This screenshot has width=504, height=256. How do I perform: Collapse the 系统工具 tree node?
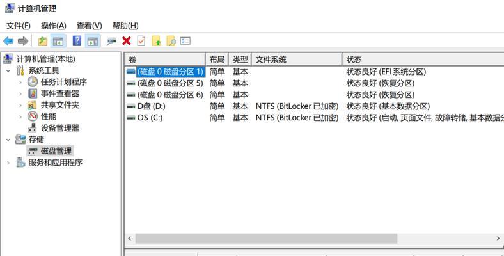[8, 71]
